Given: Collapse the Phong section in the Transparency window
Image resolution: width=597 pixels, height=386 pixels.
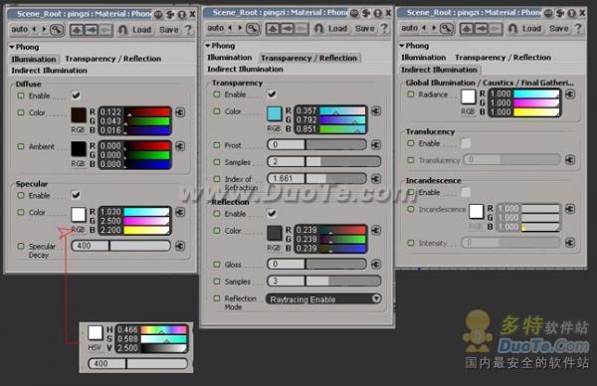Looking at the screenshot, I should pos(208,46).
